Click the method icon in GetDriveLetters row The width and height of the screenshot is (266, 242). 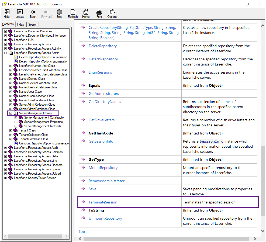(x=83, y=120)
